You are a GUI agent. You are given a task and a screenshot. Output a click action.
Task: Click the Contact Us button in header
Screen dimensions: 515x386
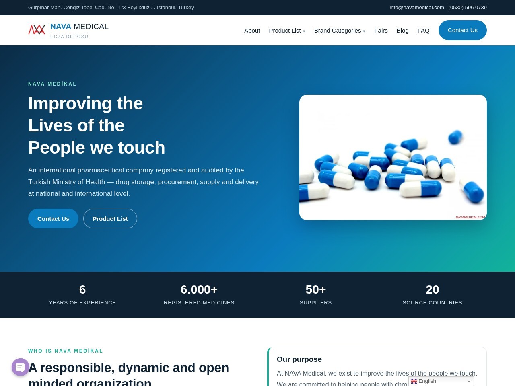463,30
